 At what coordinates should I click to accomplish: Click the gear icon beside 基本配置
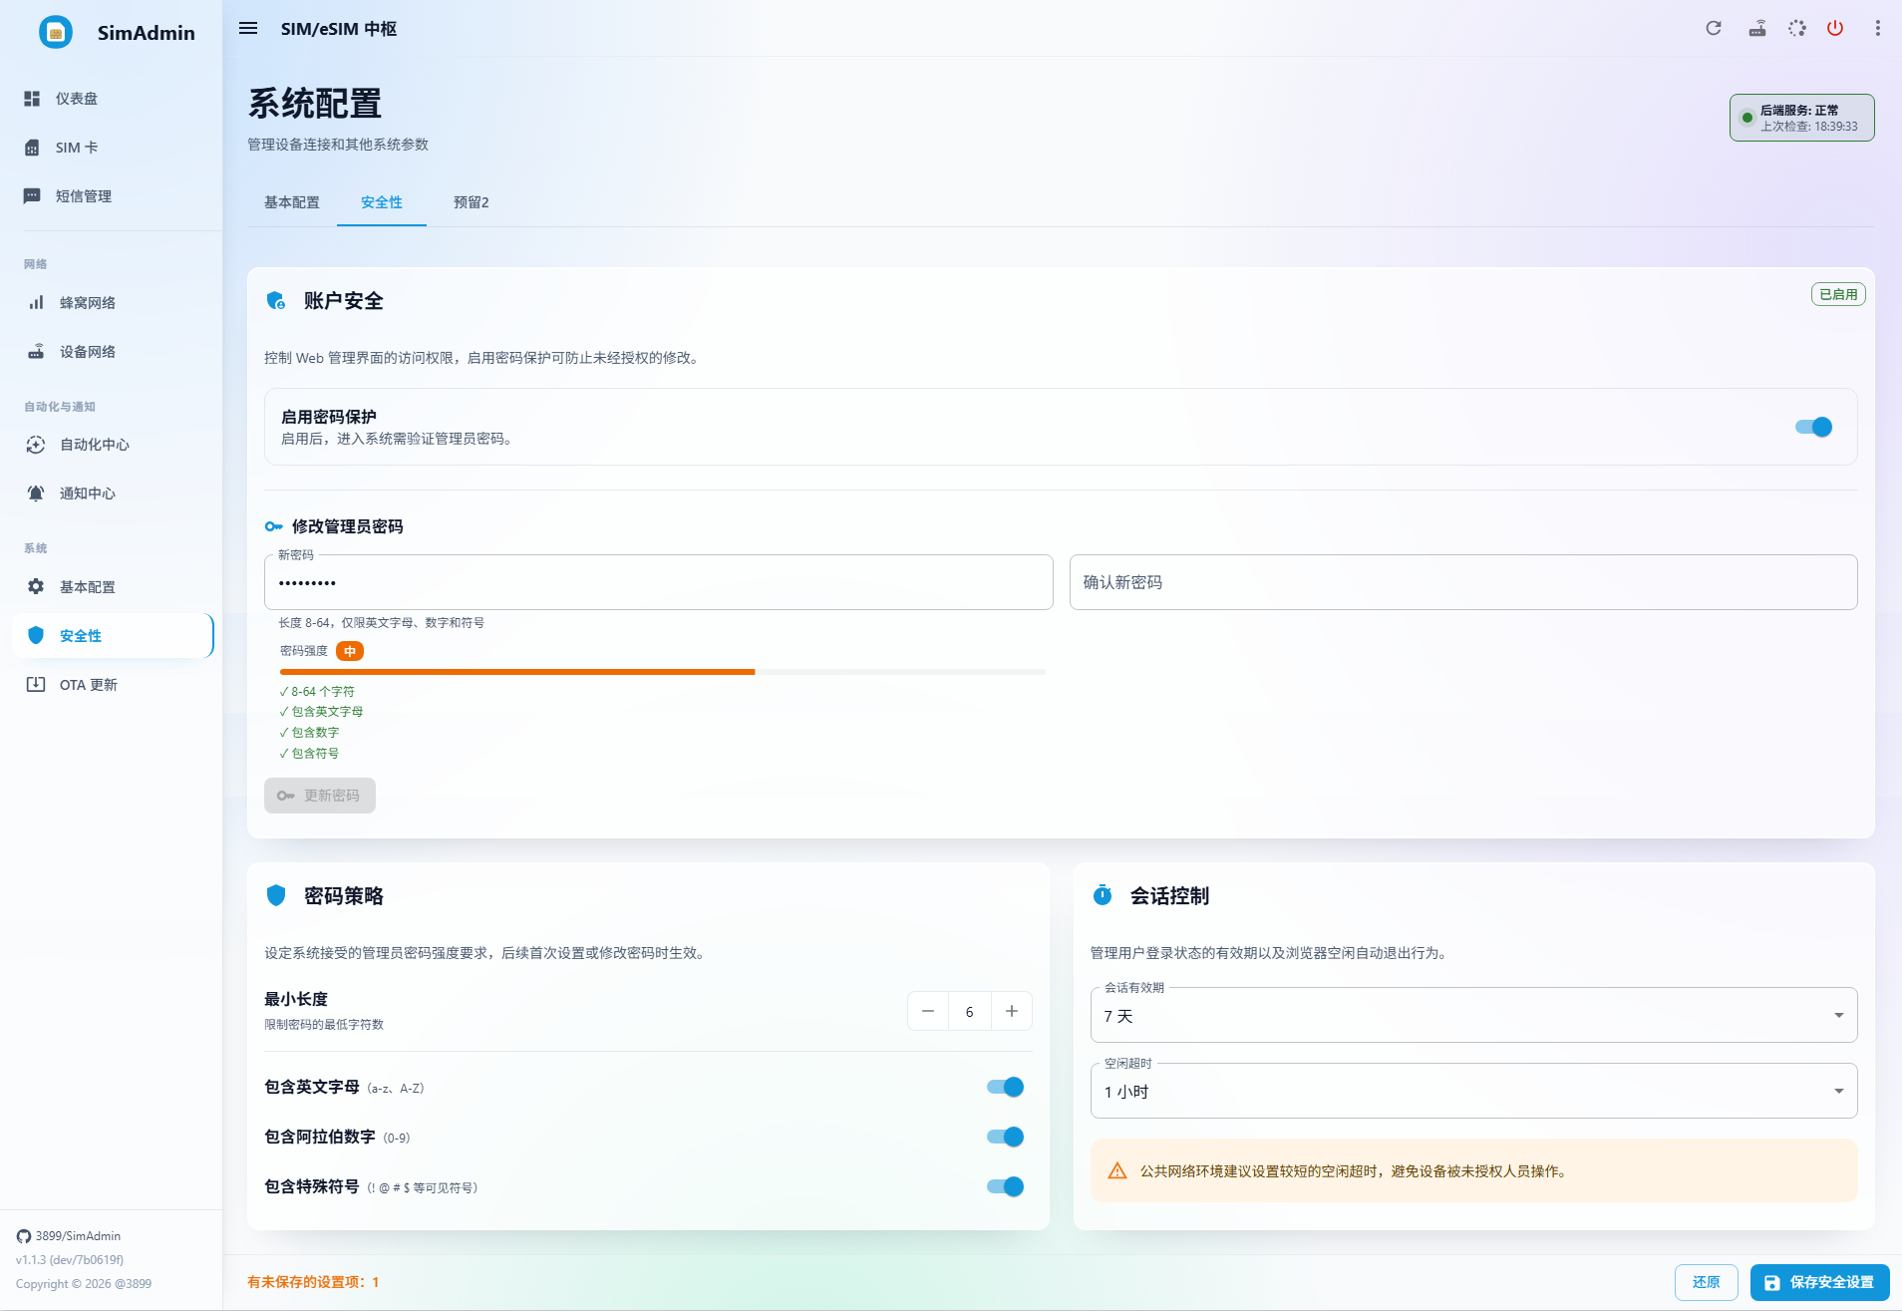click(x=36, y=587)
